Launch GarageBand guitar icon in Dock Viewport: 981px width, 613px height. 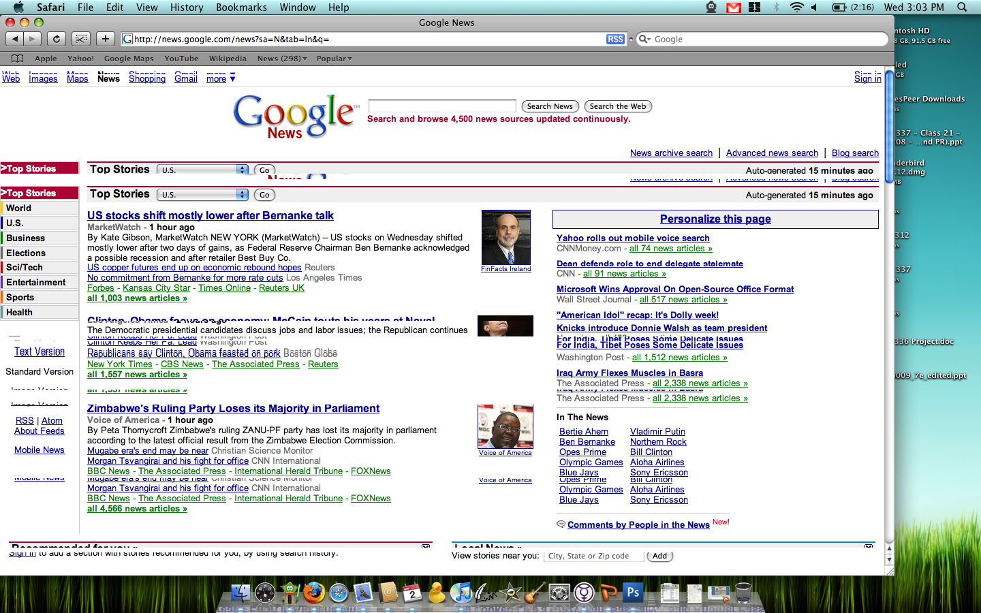click(535, 593)
